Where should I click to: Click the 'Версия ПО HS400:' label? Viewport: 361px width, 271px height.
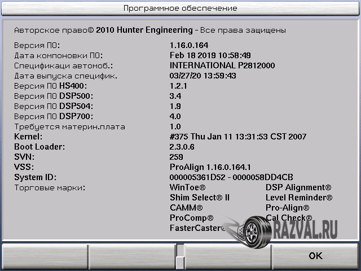[x=50, y=86]
